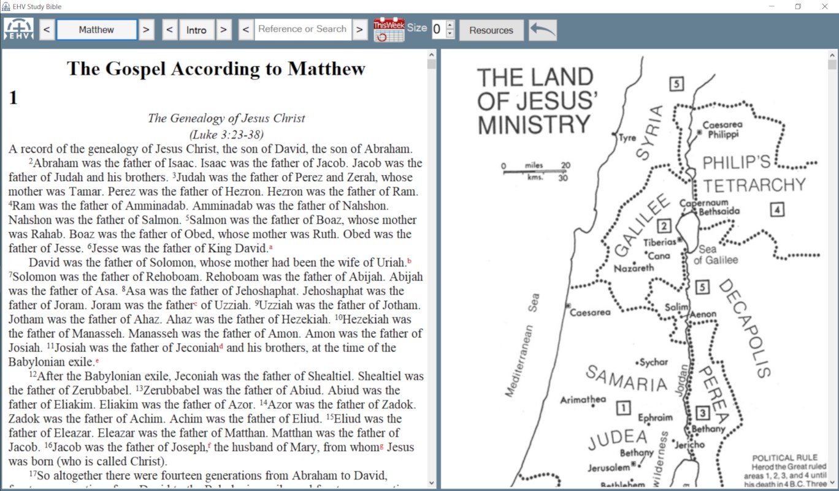Increase font Size with the up stepper arrow

[x=450, y=25]
